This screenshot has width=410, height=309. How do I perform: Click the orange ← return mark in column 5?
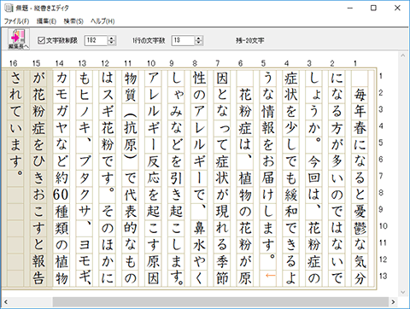270,276
